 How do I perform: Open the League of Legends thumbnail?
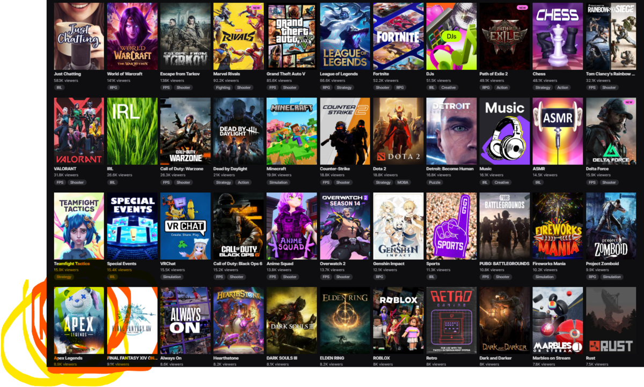tap(345, 36)
